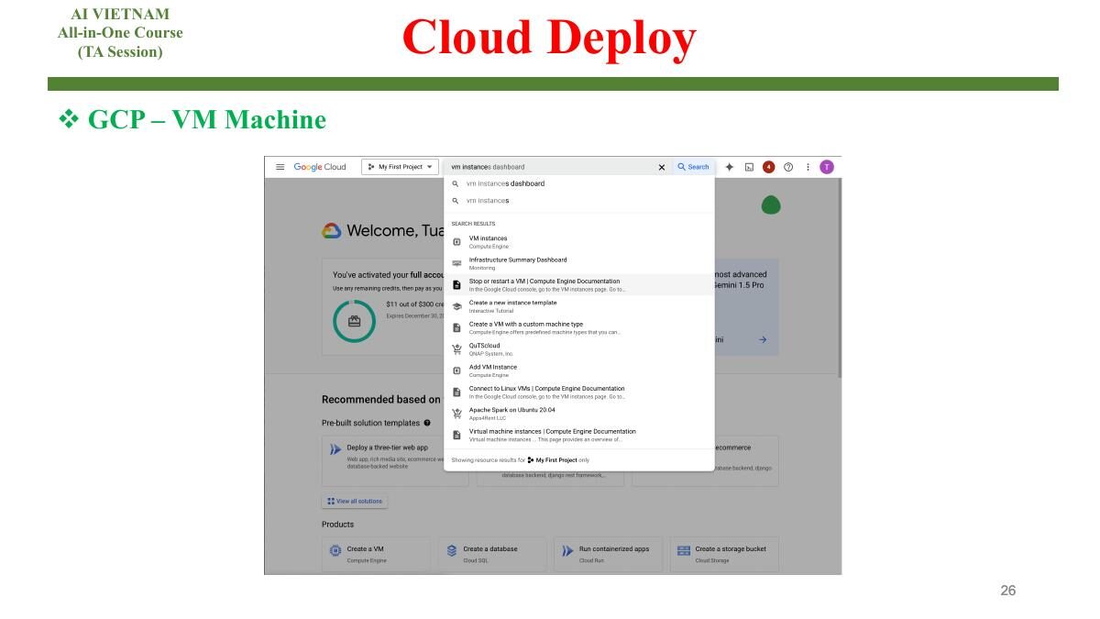1100x619 pixels.
Task: Click the blue arrow in the Gemini promo card
Action: 763,339
